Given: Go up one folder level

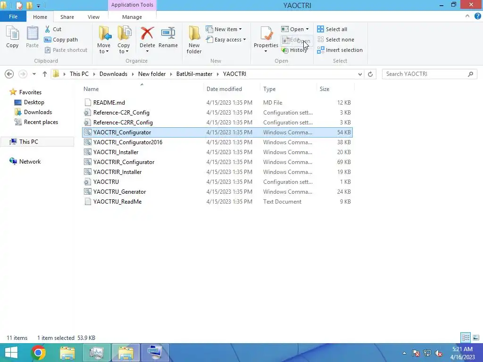Looking at the screenshot, I should (x=45, y=74).
